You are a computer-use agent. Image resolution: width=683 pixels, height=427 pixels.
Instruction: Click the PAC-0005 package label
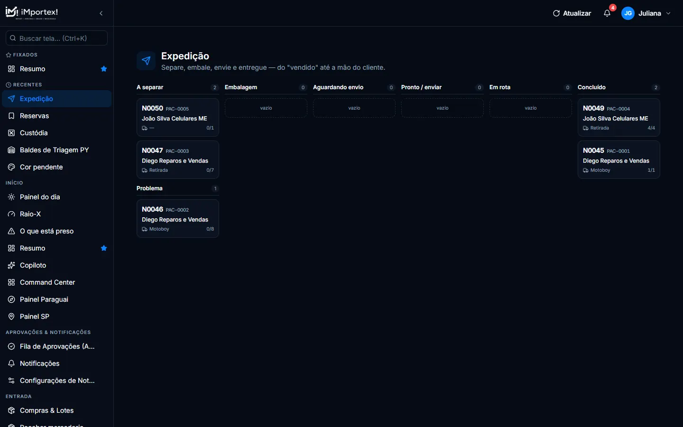(177, 109)
